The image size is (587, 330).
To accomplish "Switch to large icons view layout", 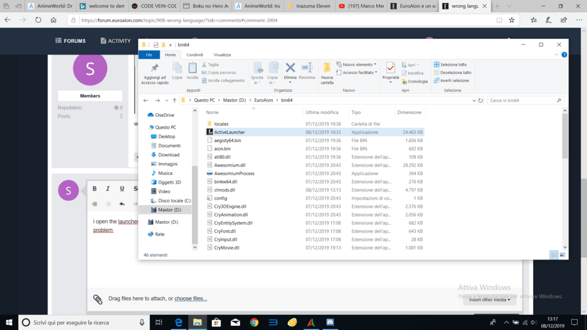I will coord(563,255).
